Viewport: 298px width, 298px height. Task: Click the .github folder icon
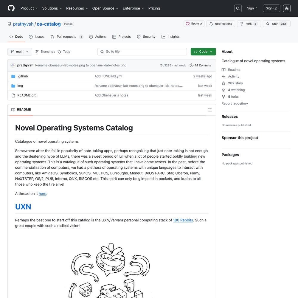click(x=13, y=76)
